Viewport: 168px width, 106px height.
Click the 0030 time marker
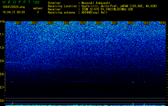163,23
